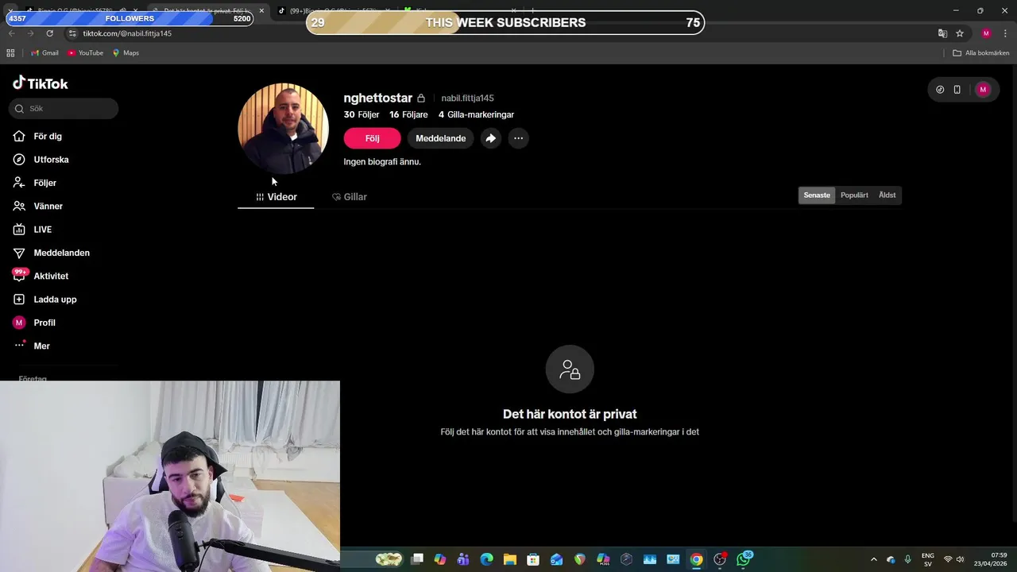Click Ladda upp in the sidebar

tap(45, 300)
